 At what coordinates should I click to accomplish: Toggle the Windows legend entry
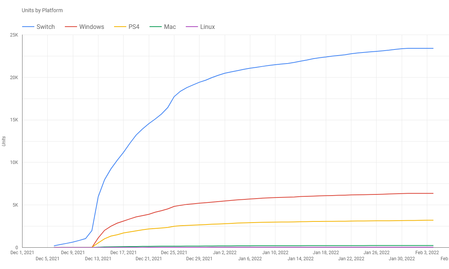(92, 27)
